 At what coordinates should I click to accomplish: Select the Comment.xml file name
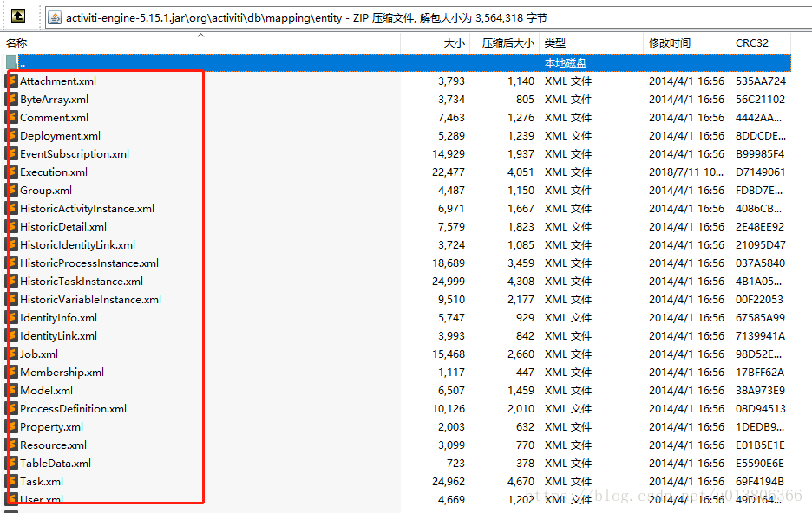tap(55, 117)
